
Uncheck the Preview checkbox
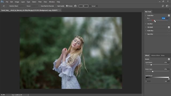67,6
